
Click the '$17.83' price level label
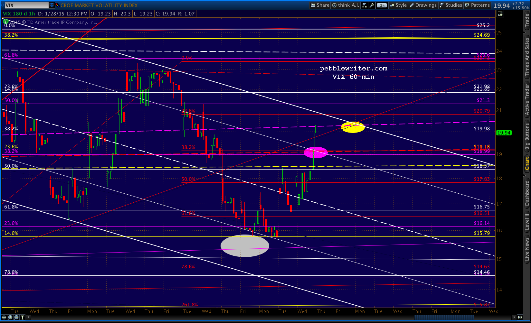tap(482, 179)
